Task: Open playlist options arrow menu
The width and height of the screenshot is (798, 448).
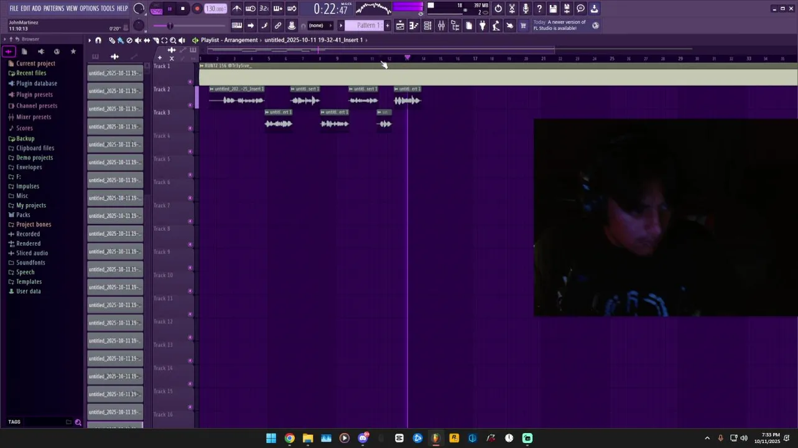Action: coord(90,40)
